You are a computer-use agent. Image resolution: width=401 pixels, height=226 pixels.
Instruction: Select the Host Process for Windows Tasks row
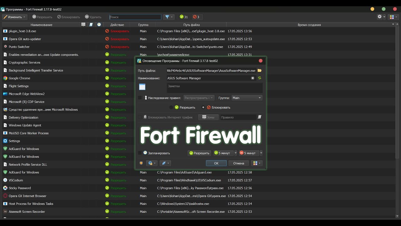pos(199,204)
